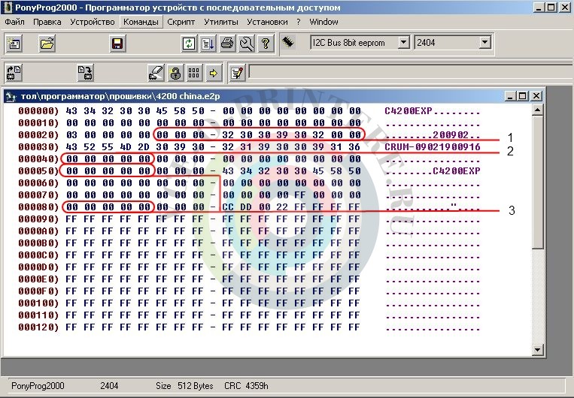
Task: Click the empty text field next to the Edit note icon
Action: pyautogui.click(x=410, y=71)
